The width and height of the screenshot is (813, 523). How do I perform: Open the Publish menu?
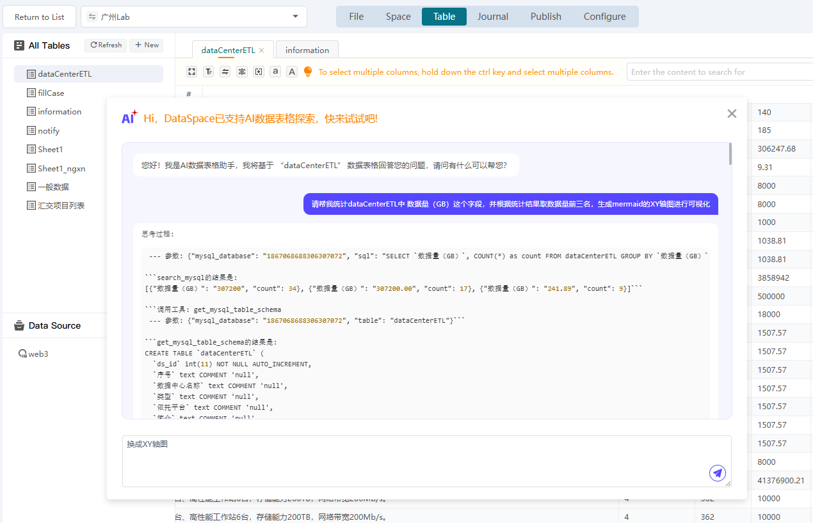(546, 17)
